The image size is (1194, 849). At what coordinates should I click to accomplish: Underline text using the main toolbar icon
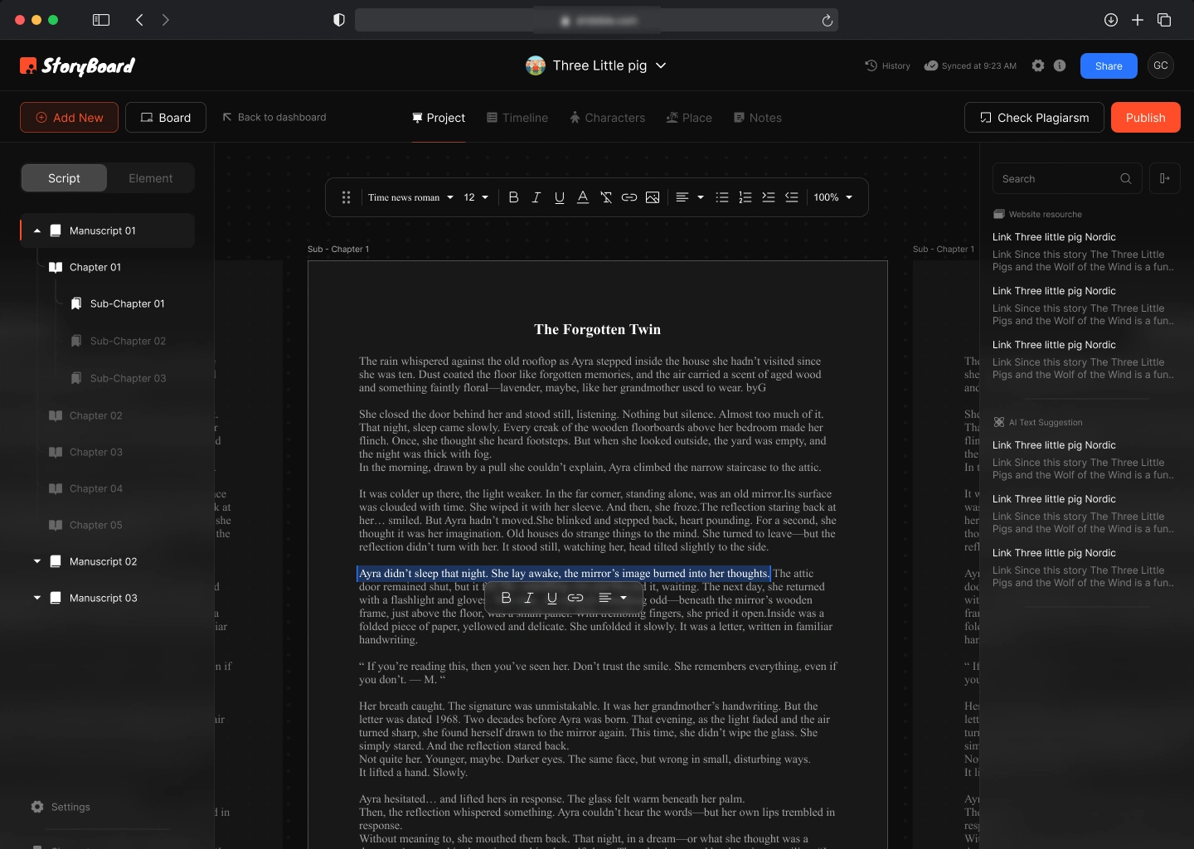(560, 197)
